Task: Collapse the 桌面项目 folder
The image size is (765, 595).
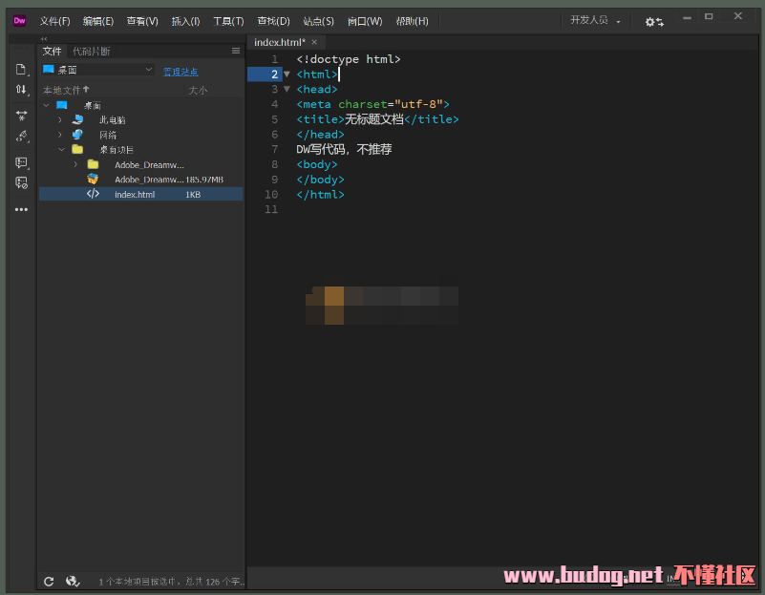Action: click(60, 150)
